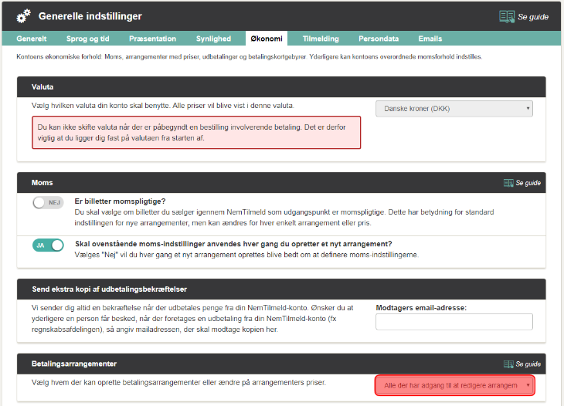
Task: Click the 'Generelle indstillinger' page title
Action: pos(90,16)
